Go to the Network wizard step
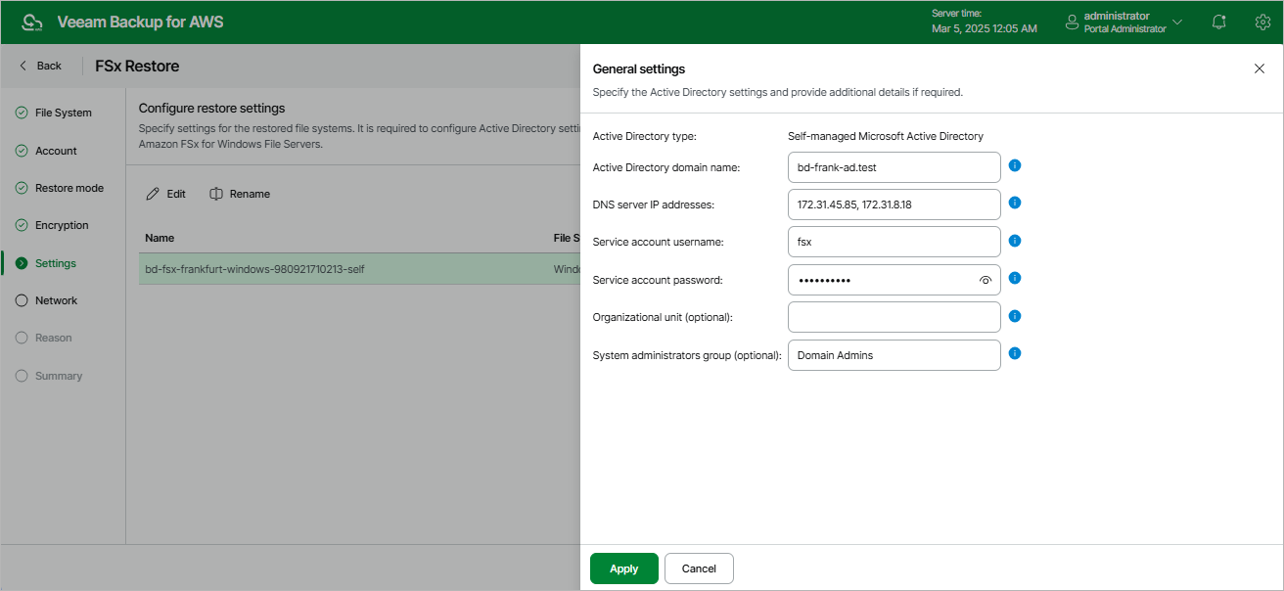Screen dimensions: 1284x591 pyautogui.click(x=56, y=300)
